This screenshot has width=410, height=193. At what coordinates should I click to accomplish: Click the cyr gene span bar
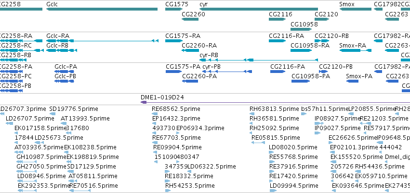pos(259,9)
